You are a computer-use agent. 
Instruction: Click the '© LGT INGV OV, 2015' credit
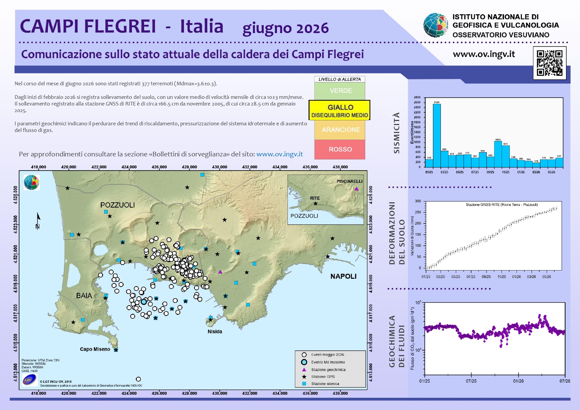coord(56,382)
